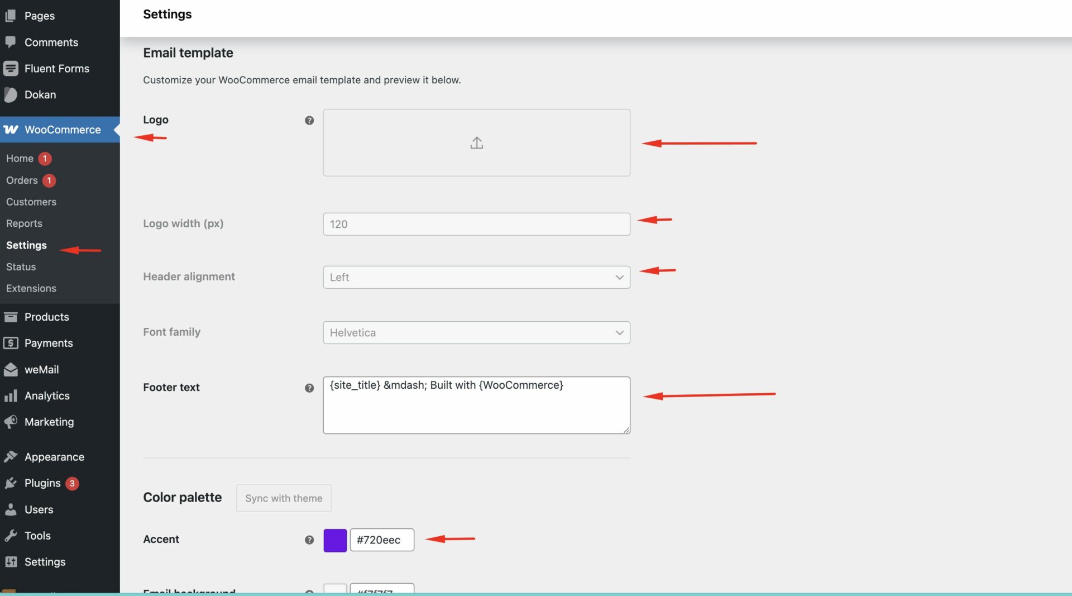Click the weMail envelope icon
Screen dimensions: 1072x596
[11, 370]
